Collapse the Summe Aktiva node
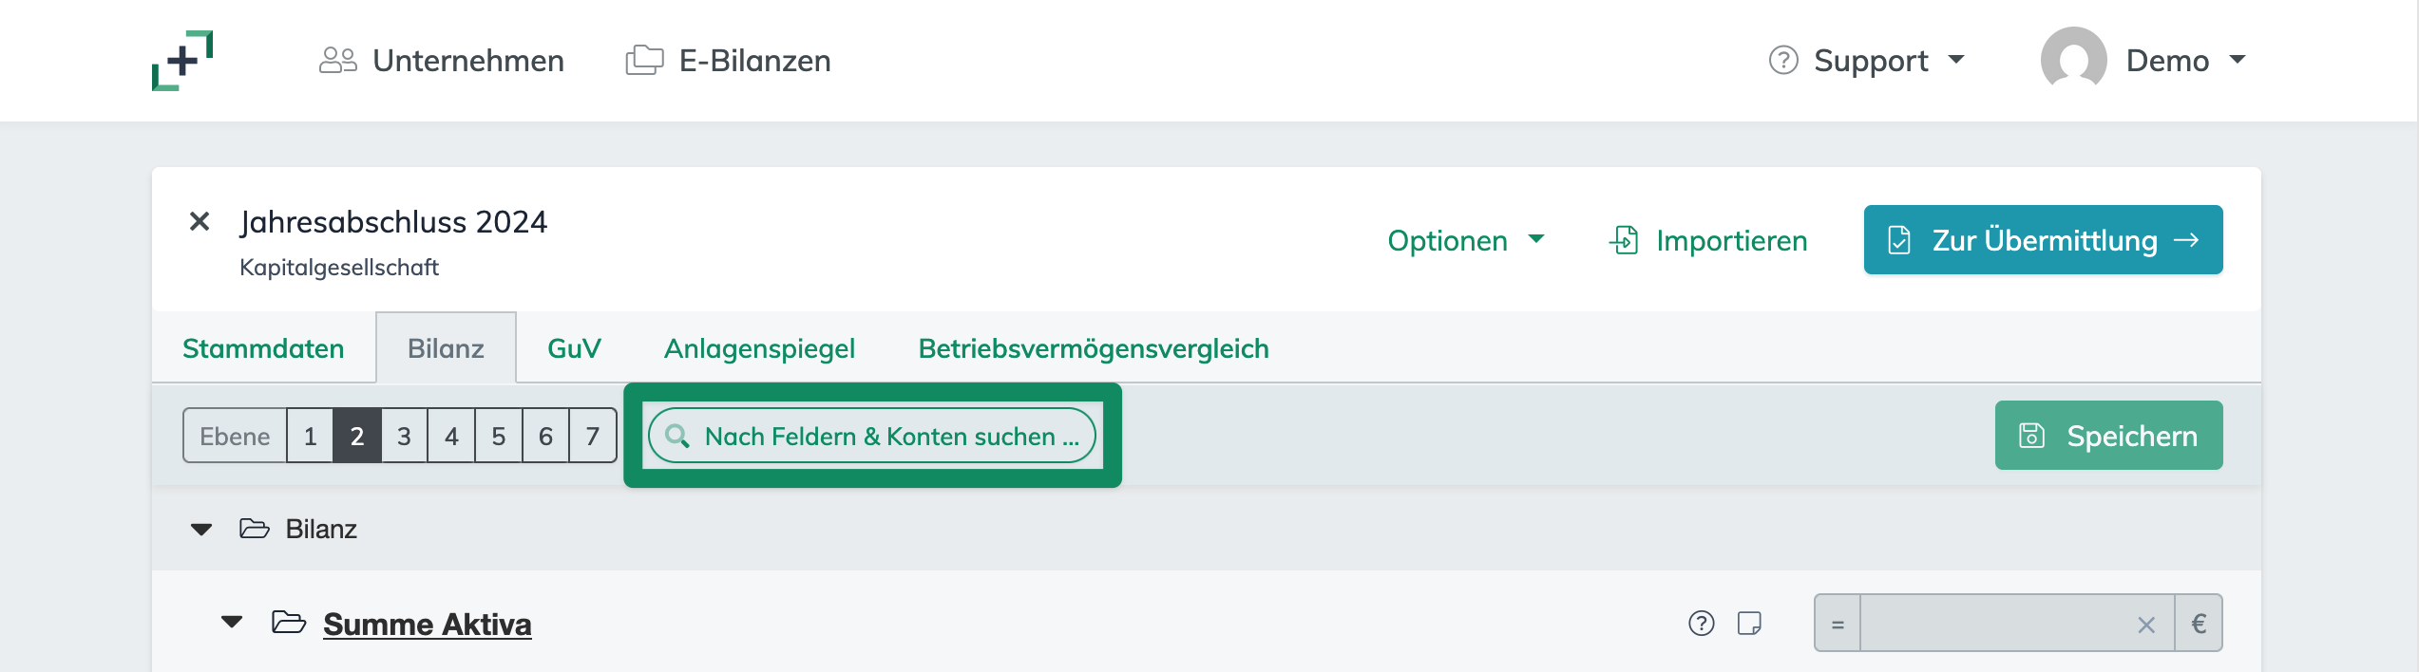The height and width of the screenshot is (672, 2419). point(231,623)
